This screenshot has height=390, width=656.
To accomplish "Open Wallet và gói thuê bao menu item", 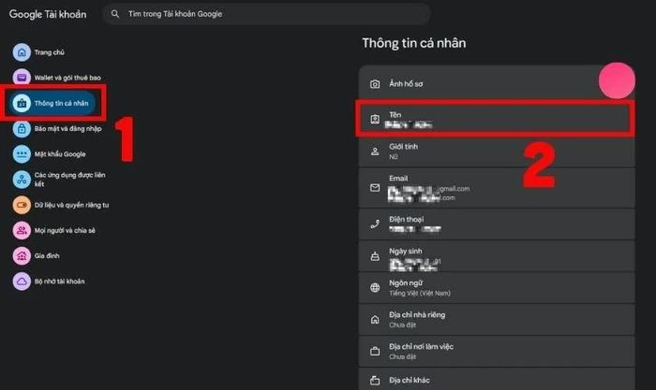I will click(67, 78).
